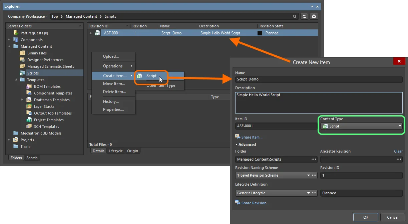Click the Designer Preferences folder icon
408x224 pixels.
pyautogui.click(x=22, y=60)
